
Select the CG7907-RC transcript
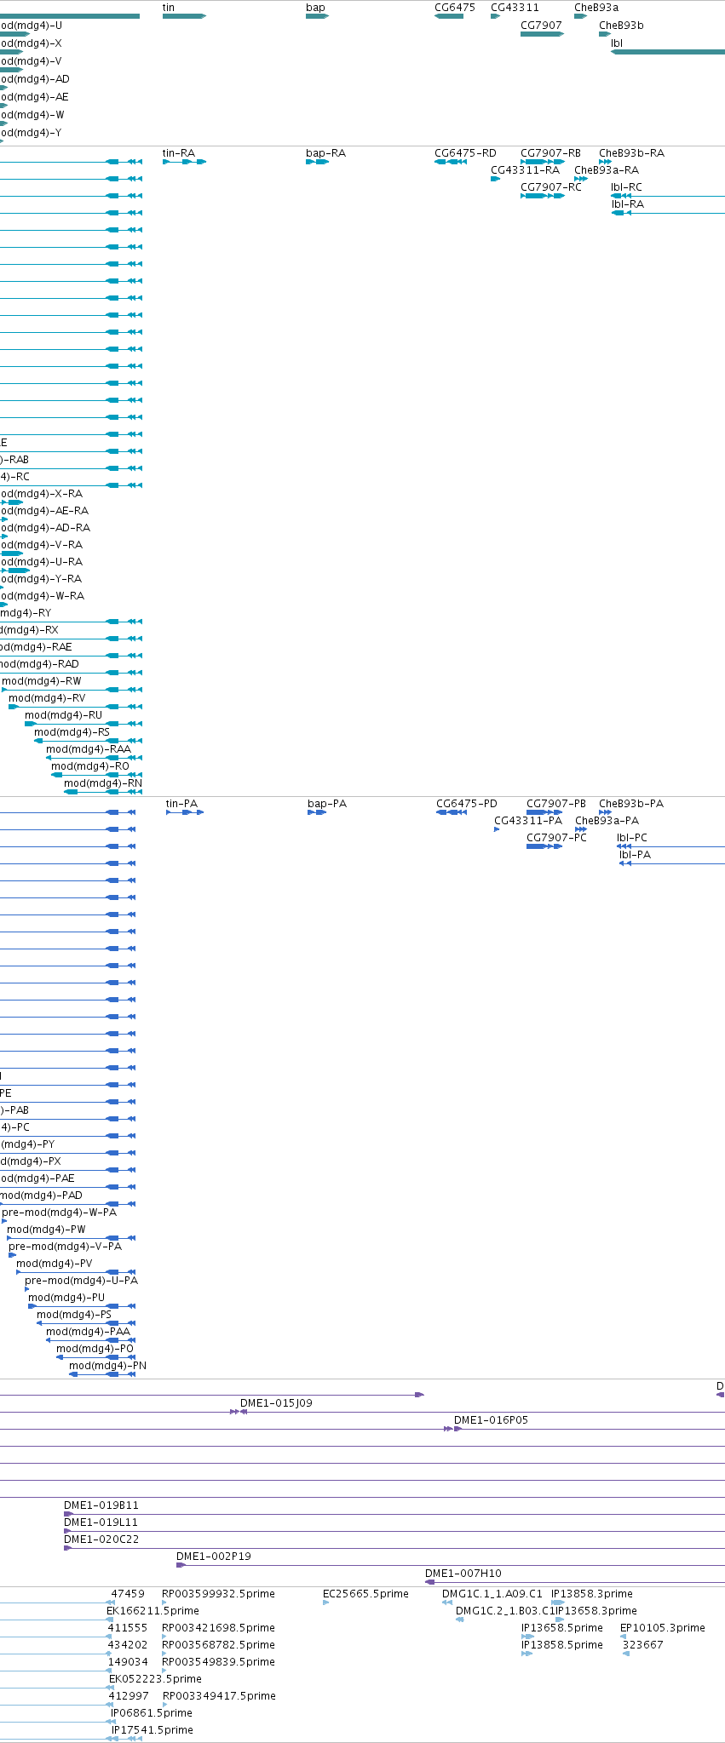[x=543, y=196]
